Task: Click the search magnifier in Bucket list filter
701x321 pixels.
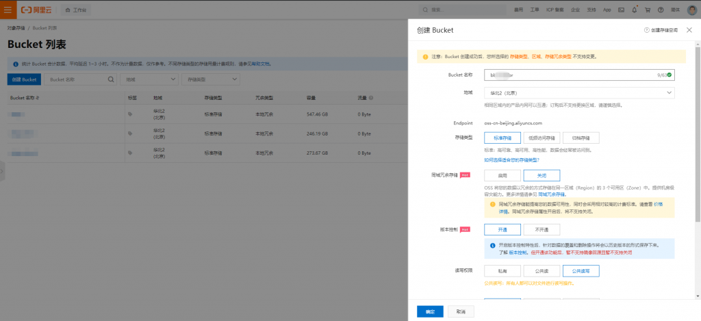Action: [112, 79]
